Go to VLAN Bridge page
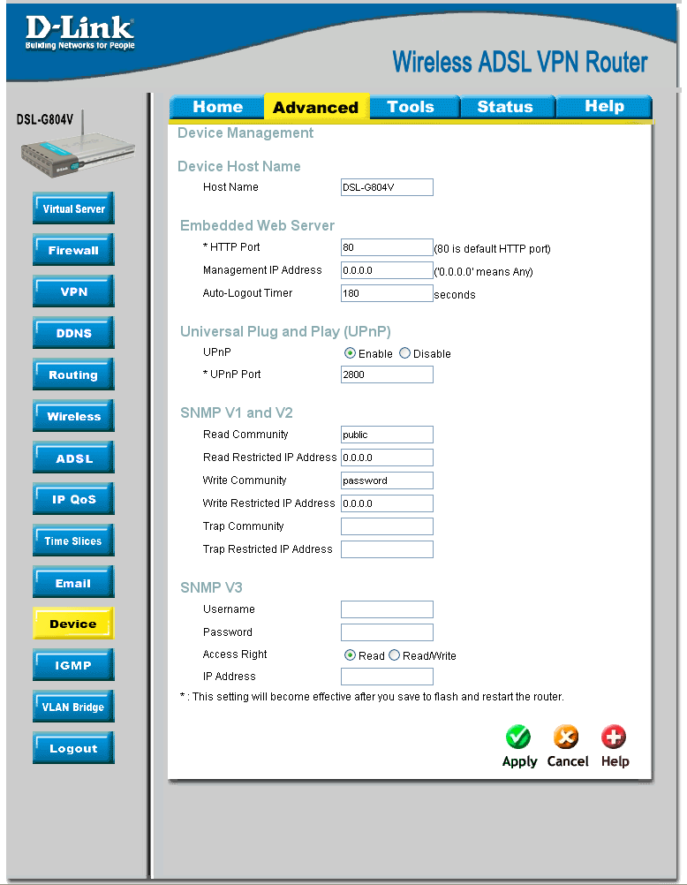Screen dimensions: 687x885 point(73,707)
